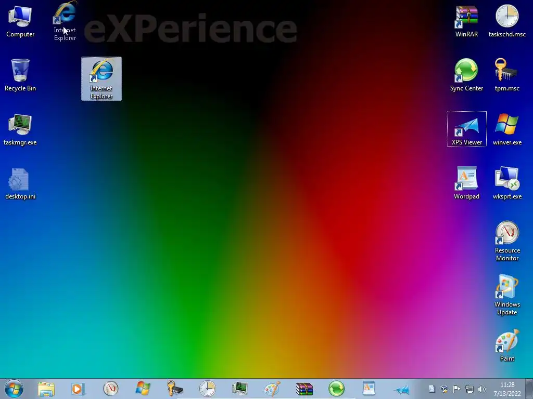Select the winver.exe desktop icon
The image size is (533, 399).
(507, 129)
